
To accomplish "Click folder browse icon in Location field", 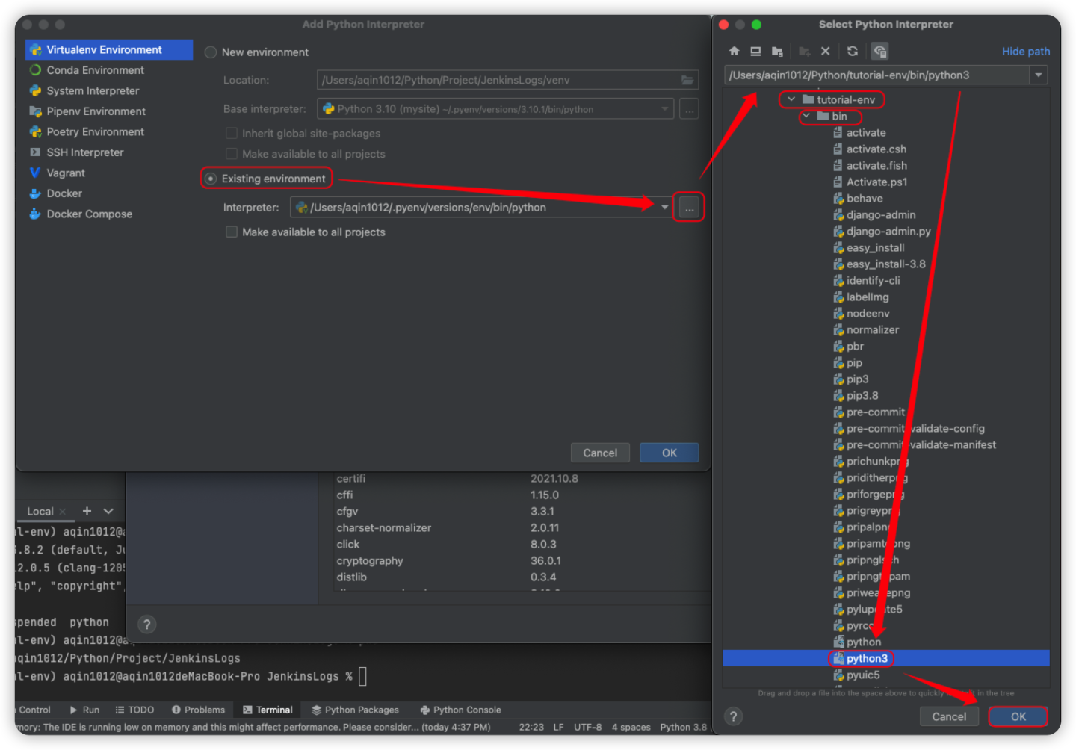I will [x=687, y=80].
